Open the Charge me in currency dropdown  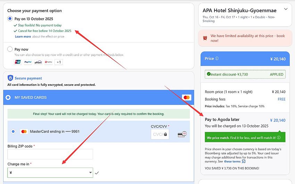(50, 173)
